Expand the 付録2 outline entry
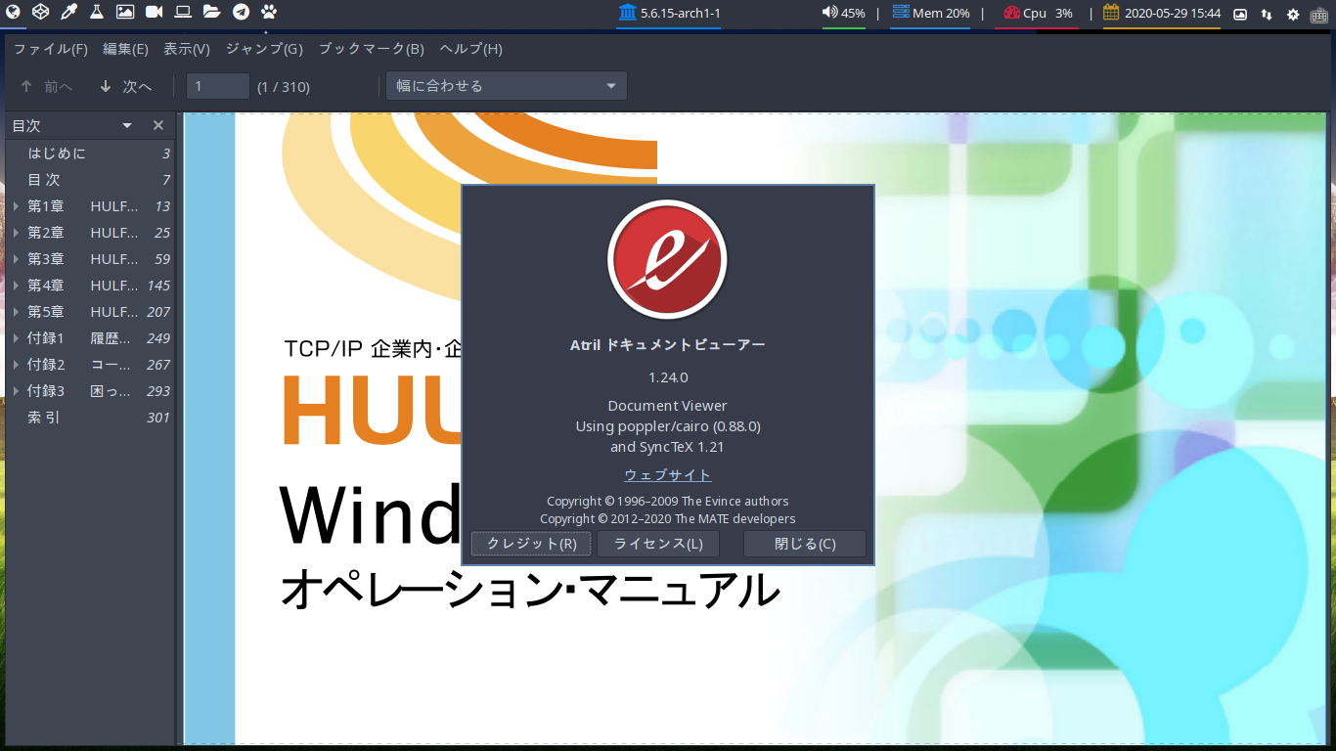Screen dimensions: 1336x751 (17, 365)
